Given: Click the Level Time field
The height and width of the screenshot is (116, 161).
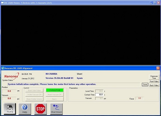Looking at the screenshot, I should (x=99, y=91).
